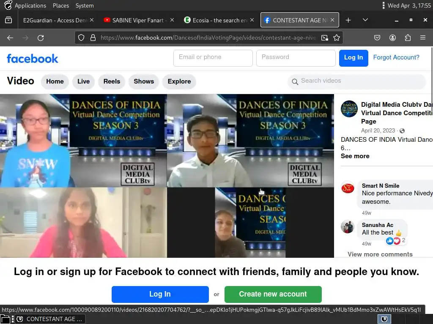
Task: Click the video player showing the girl in blue shirt
Action: (x=83, y=141)
